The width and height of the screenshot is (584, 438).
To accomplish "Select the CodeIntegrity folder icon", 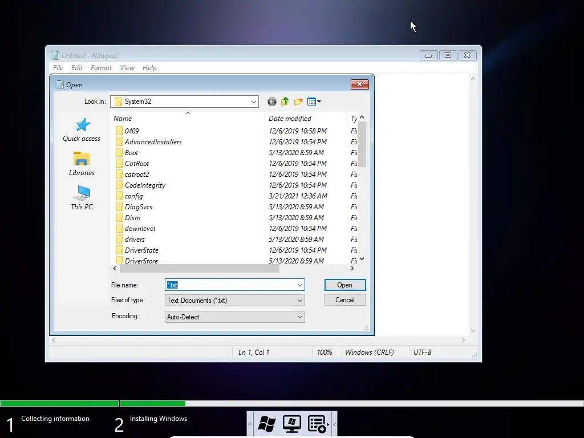I will (x=119, y=185).
